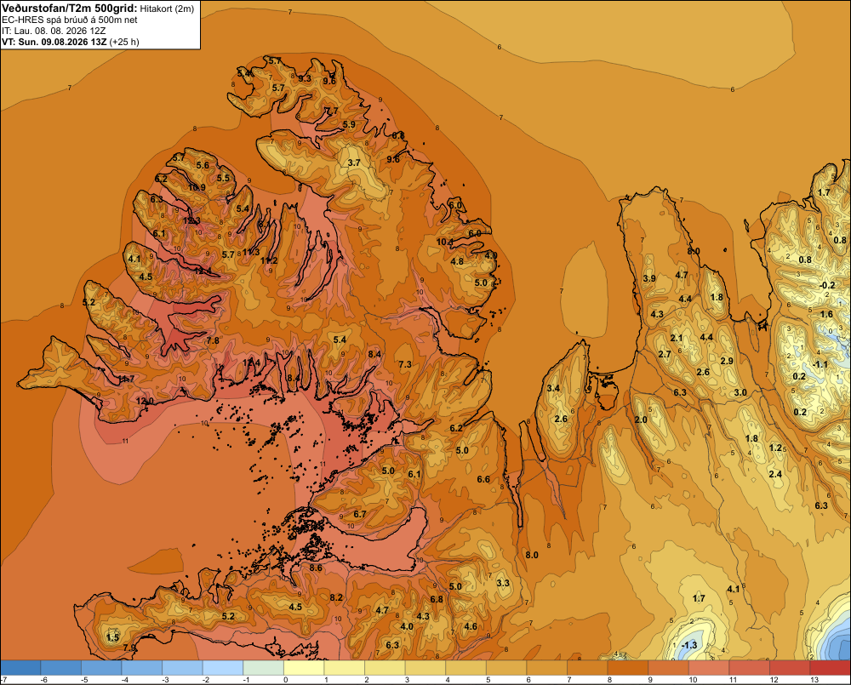Viewport: 851px width, 685px height.
Task: Pick the legend color between 8 and 9
Action: (x=628, y=668)
